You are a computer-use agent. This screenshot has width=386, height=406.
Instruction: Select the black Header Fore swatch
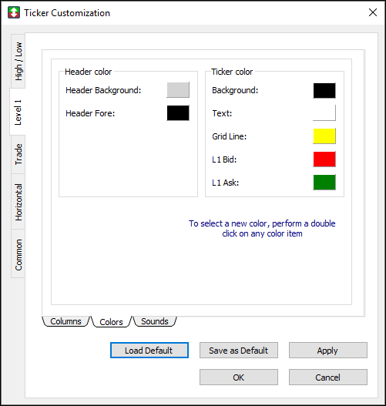178,113
